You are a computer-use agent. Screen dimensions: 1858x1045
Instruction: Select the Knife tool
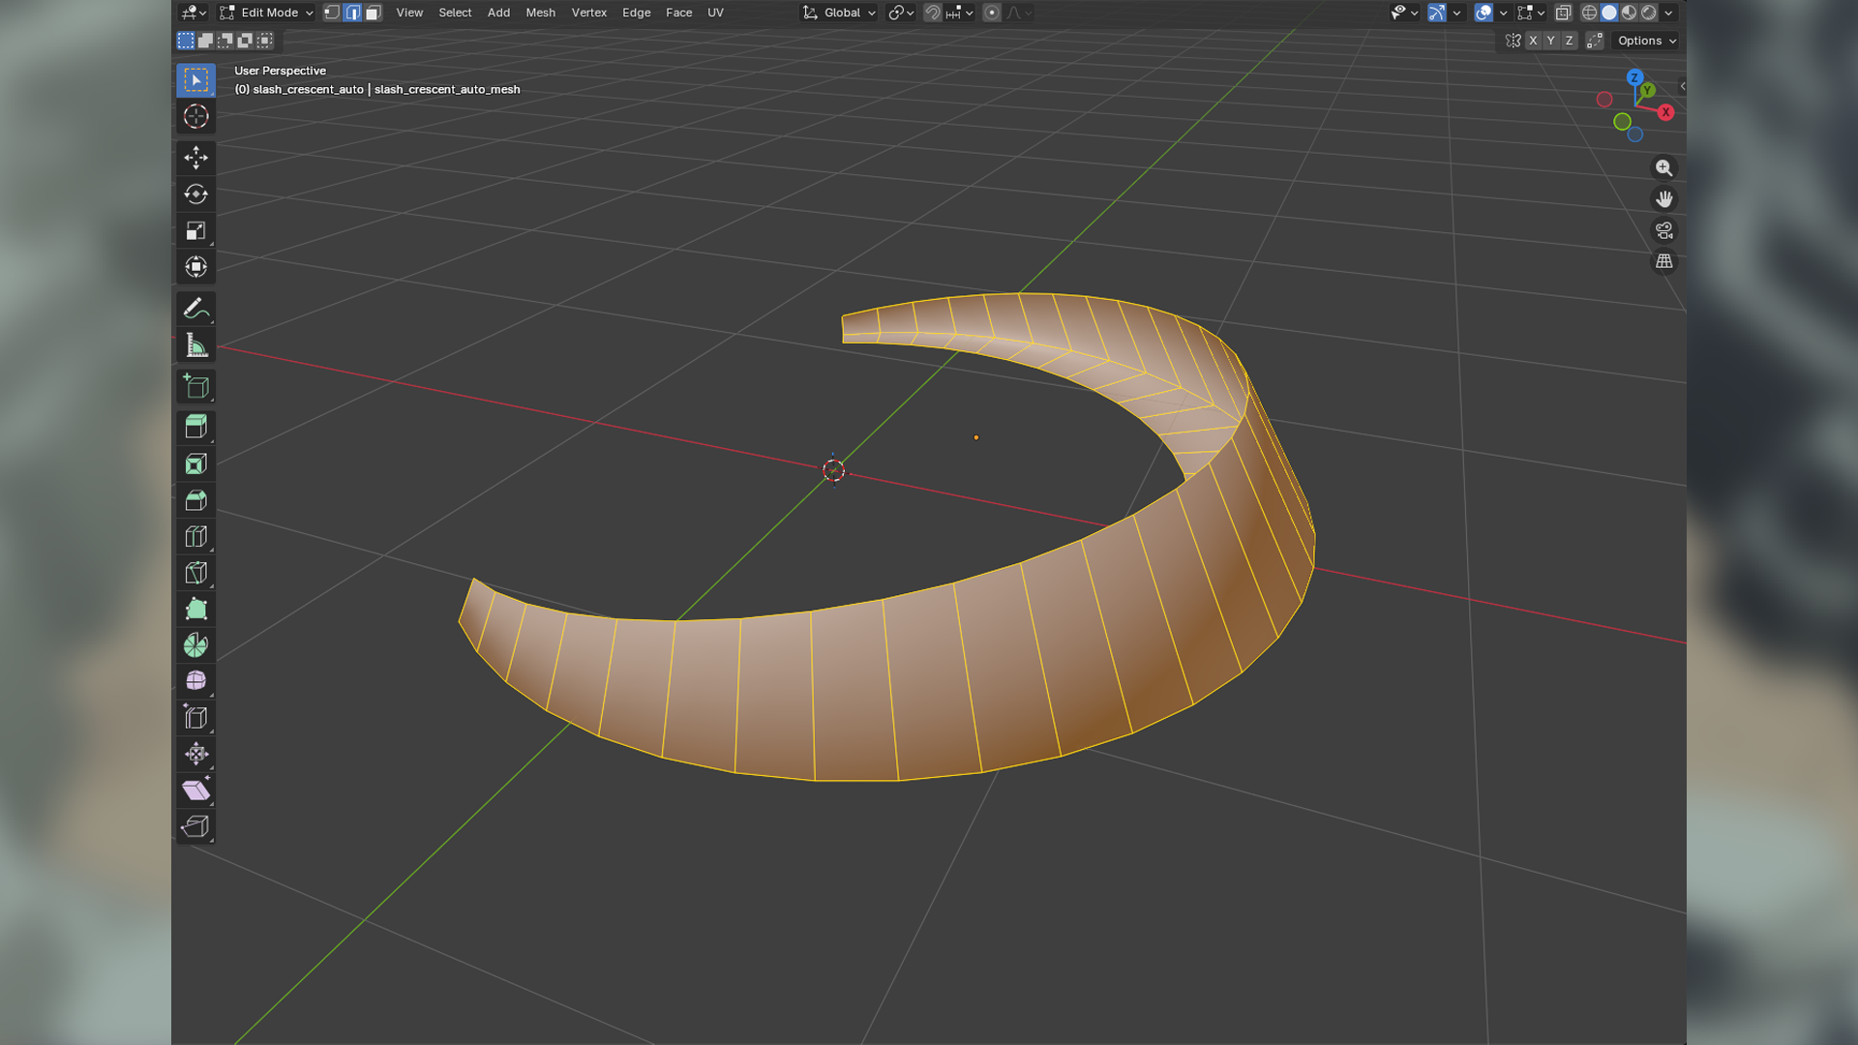tap(195, 573)
